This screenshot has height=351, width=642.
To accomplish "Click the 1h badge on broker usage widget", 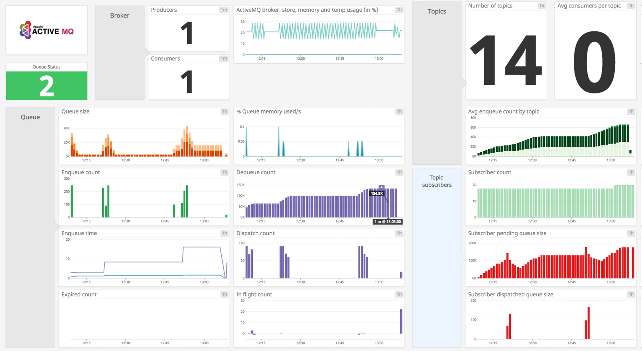I will coord(399,10).
